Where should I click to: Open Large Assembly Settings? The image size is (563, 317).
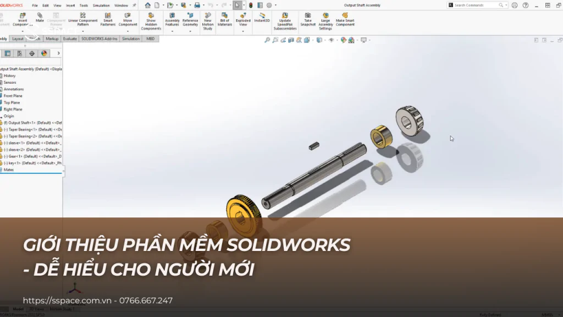click(x=325, y=21)
